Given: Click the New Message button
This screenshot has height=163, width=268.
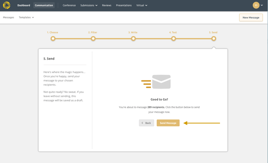Looking at the screenshot, I should 251,18.
